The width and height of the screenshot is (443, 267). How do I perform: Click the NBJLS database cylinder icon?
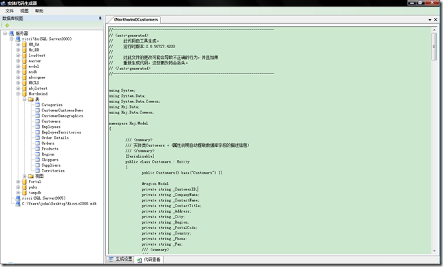click(25, 83)
